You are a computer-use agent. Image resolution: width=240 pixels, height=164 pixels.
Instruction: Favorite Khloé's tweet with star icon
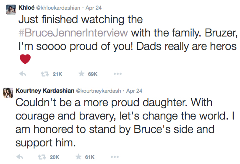click(x=81, y=74)
